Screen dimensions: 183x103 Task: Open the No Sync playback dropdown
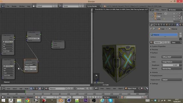111,97
